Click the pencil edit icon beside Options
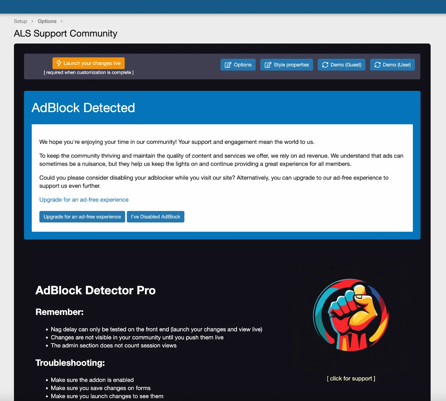Viewport: 446px width, 401px height. (228, 65)
